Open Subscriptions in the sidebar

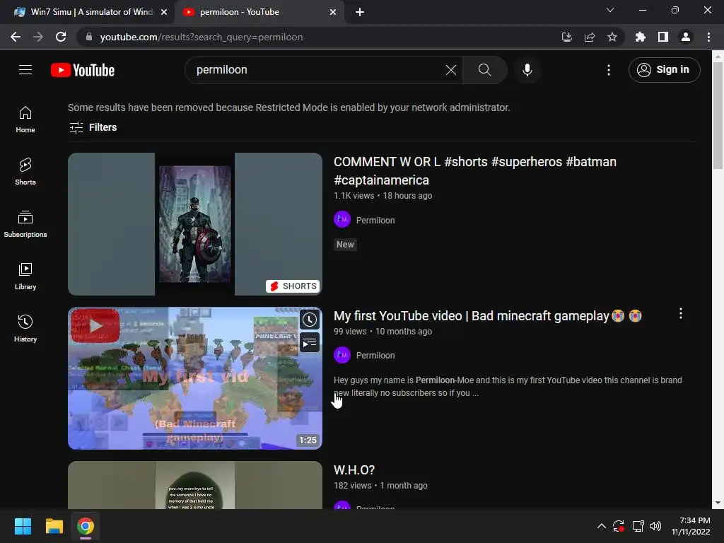click(x=25, y=224)
